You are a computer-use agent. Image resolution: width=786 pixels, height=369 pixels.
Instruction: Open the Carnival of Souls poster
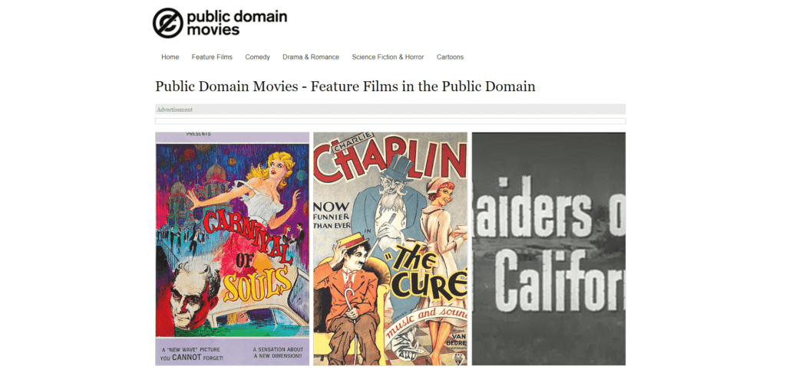pyautogui.click(x=232, y=249)
